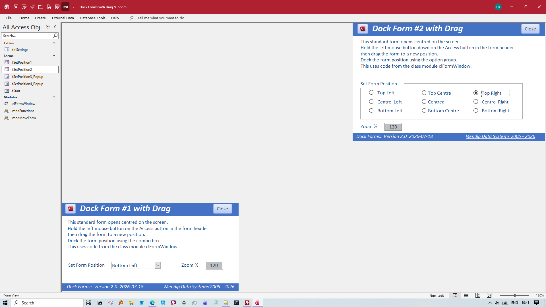Collapse the Forms group in navigation
The width and height of the screenshot is (546, 307).
(54, 56)
